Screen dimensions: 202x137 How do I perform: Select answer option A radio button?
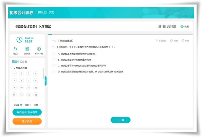click(x=54, y=54)
